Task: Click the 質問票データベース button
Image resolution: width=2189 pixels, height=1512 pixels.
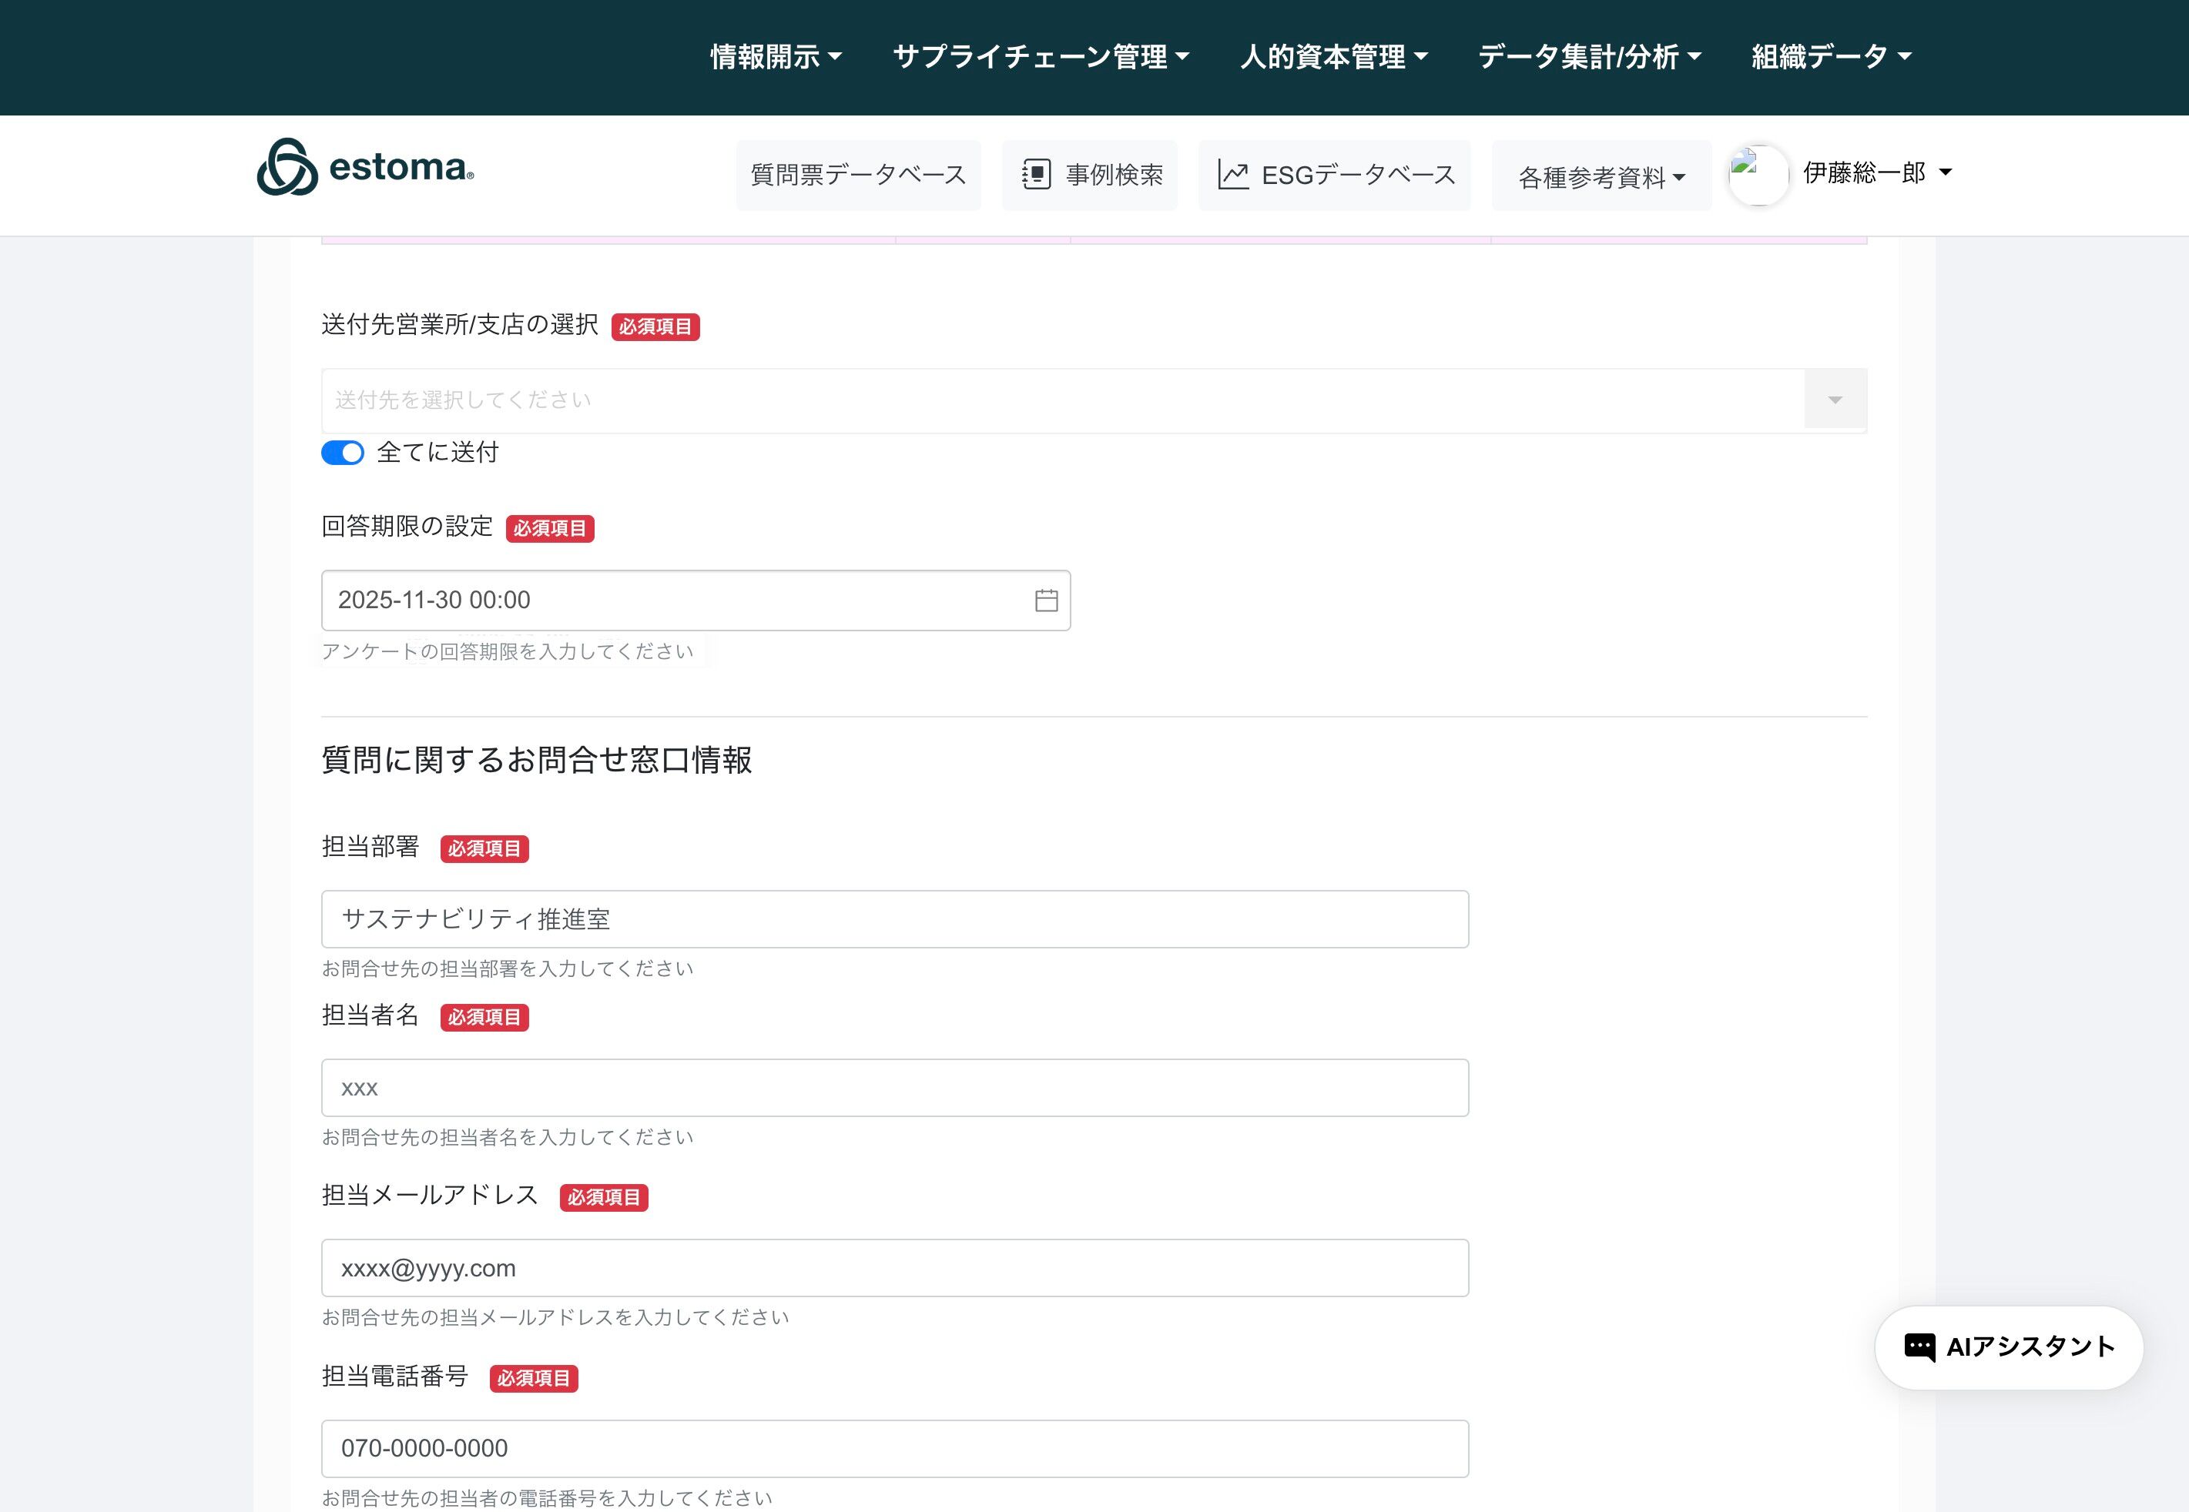Action: 857,176
